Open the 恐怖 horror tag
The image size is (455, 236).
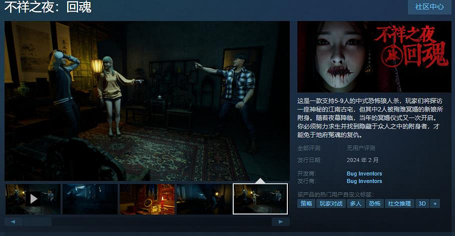(x=374, y=203)
